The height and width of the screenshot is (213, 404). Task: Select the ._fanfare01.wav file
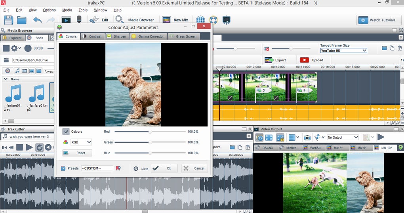[13, 98]
